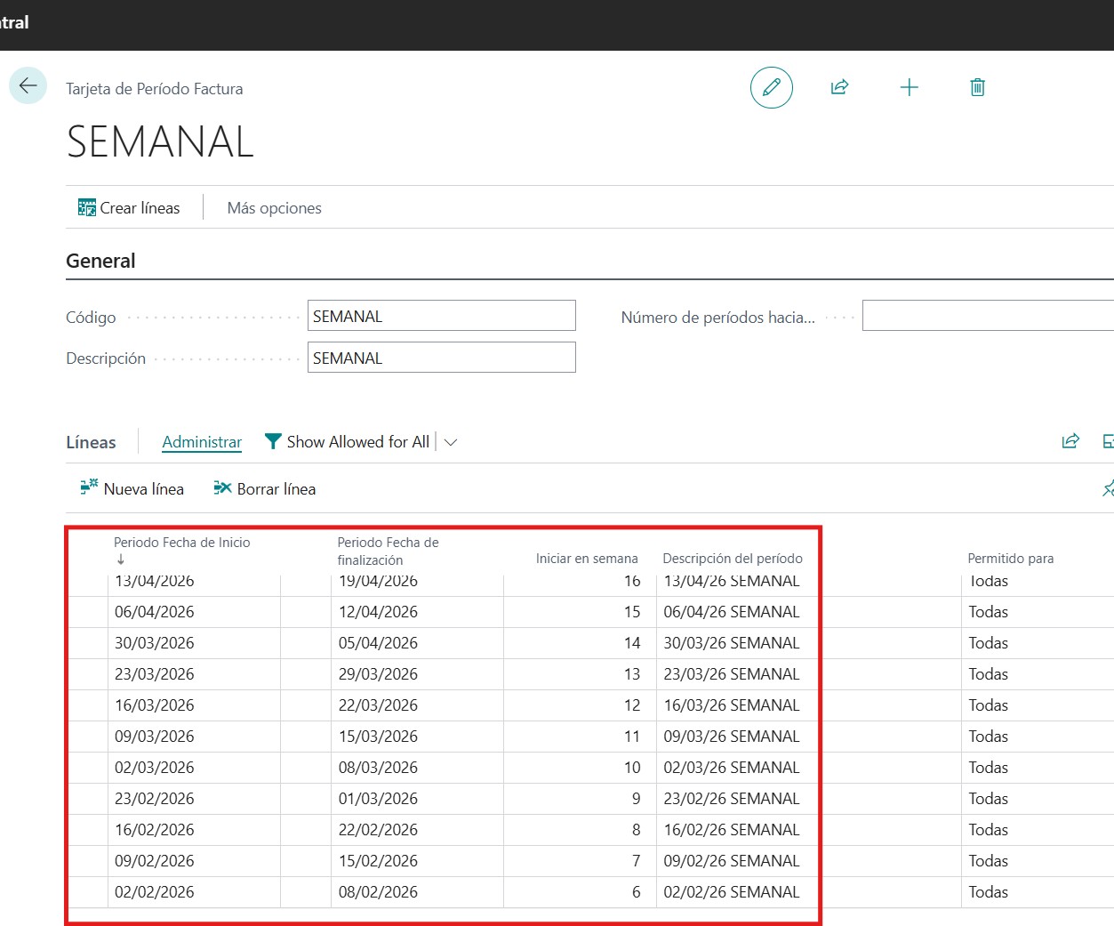Click Borrar línea to delete line
Image resolution: width=1114 pixels, height=926 pixels.
pos(265,488)
